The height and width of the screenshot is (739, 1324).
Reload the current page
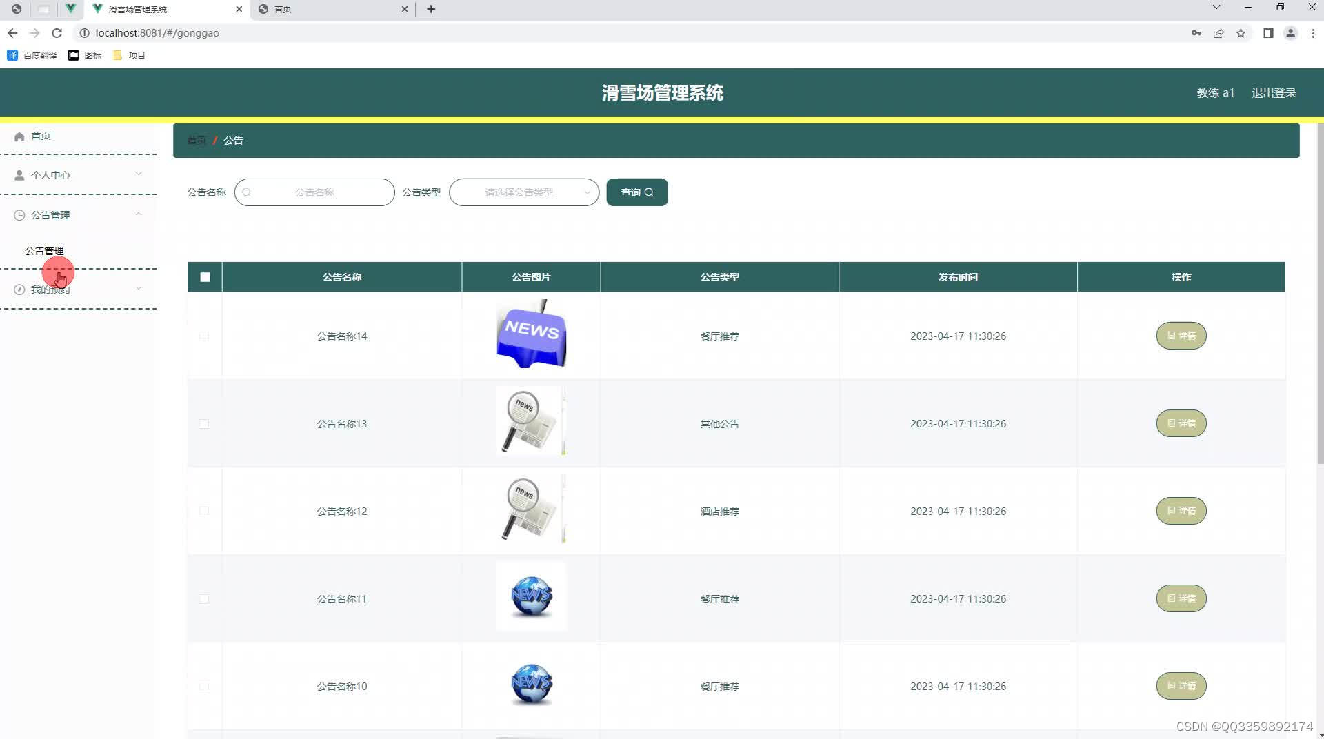(x=57, y=33)
